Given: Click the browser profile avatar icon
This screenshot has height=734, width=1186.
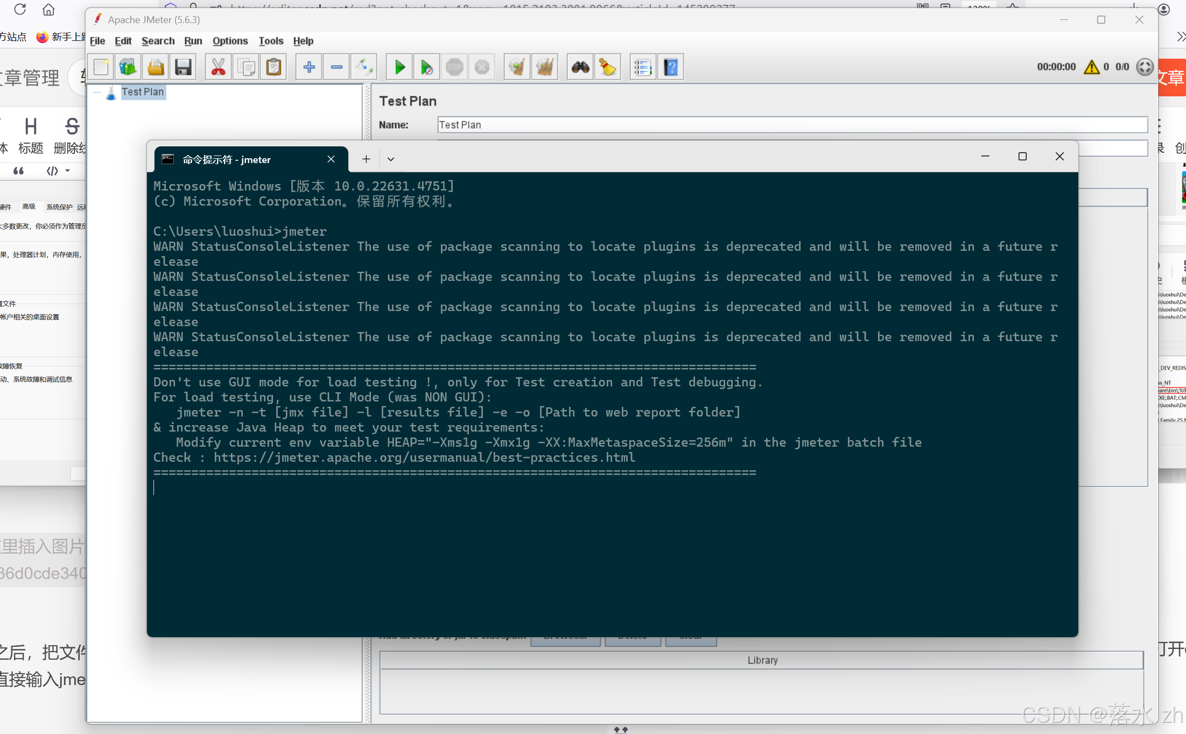Looking at the screenshot, I should pyautogui.click(x=1164, y=9).
